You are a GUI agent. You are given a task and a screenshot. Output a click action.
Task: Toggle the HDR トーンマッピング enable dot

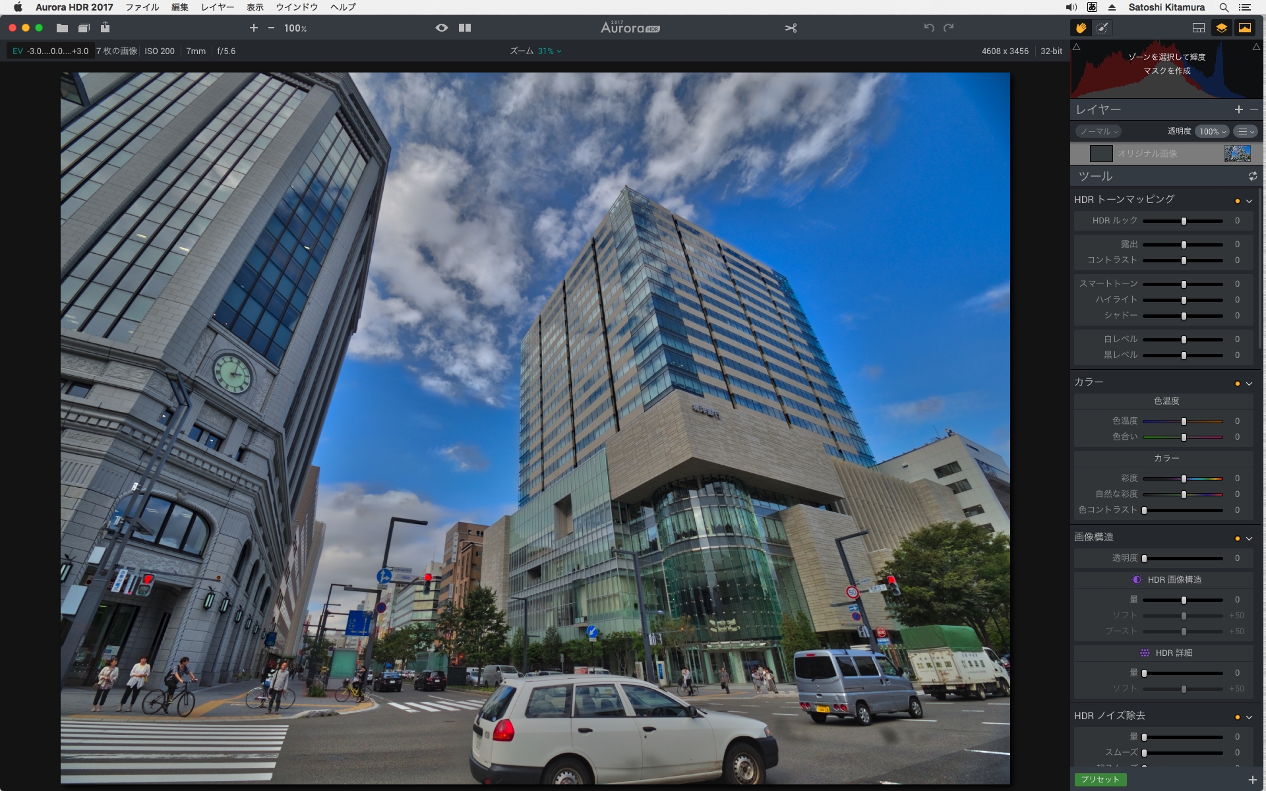point(1237,200)
